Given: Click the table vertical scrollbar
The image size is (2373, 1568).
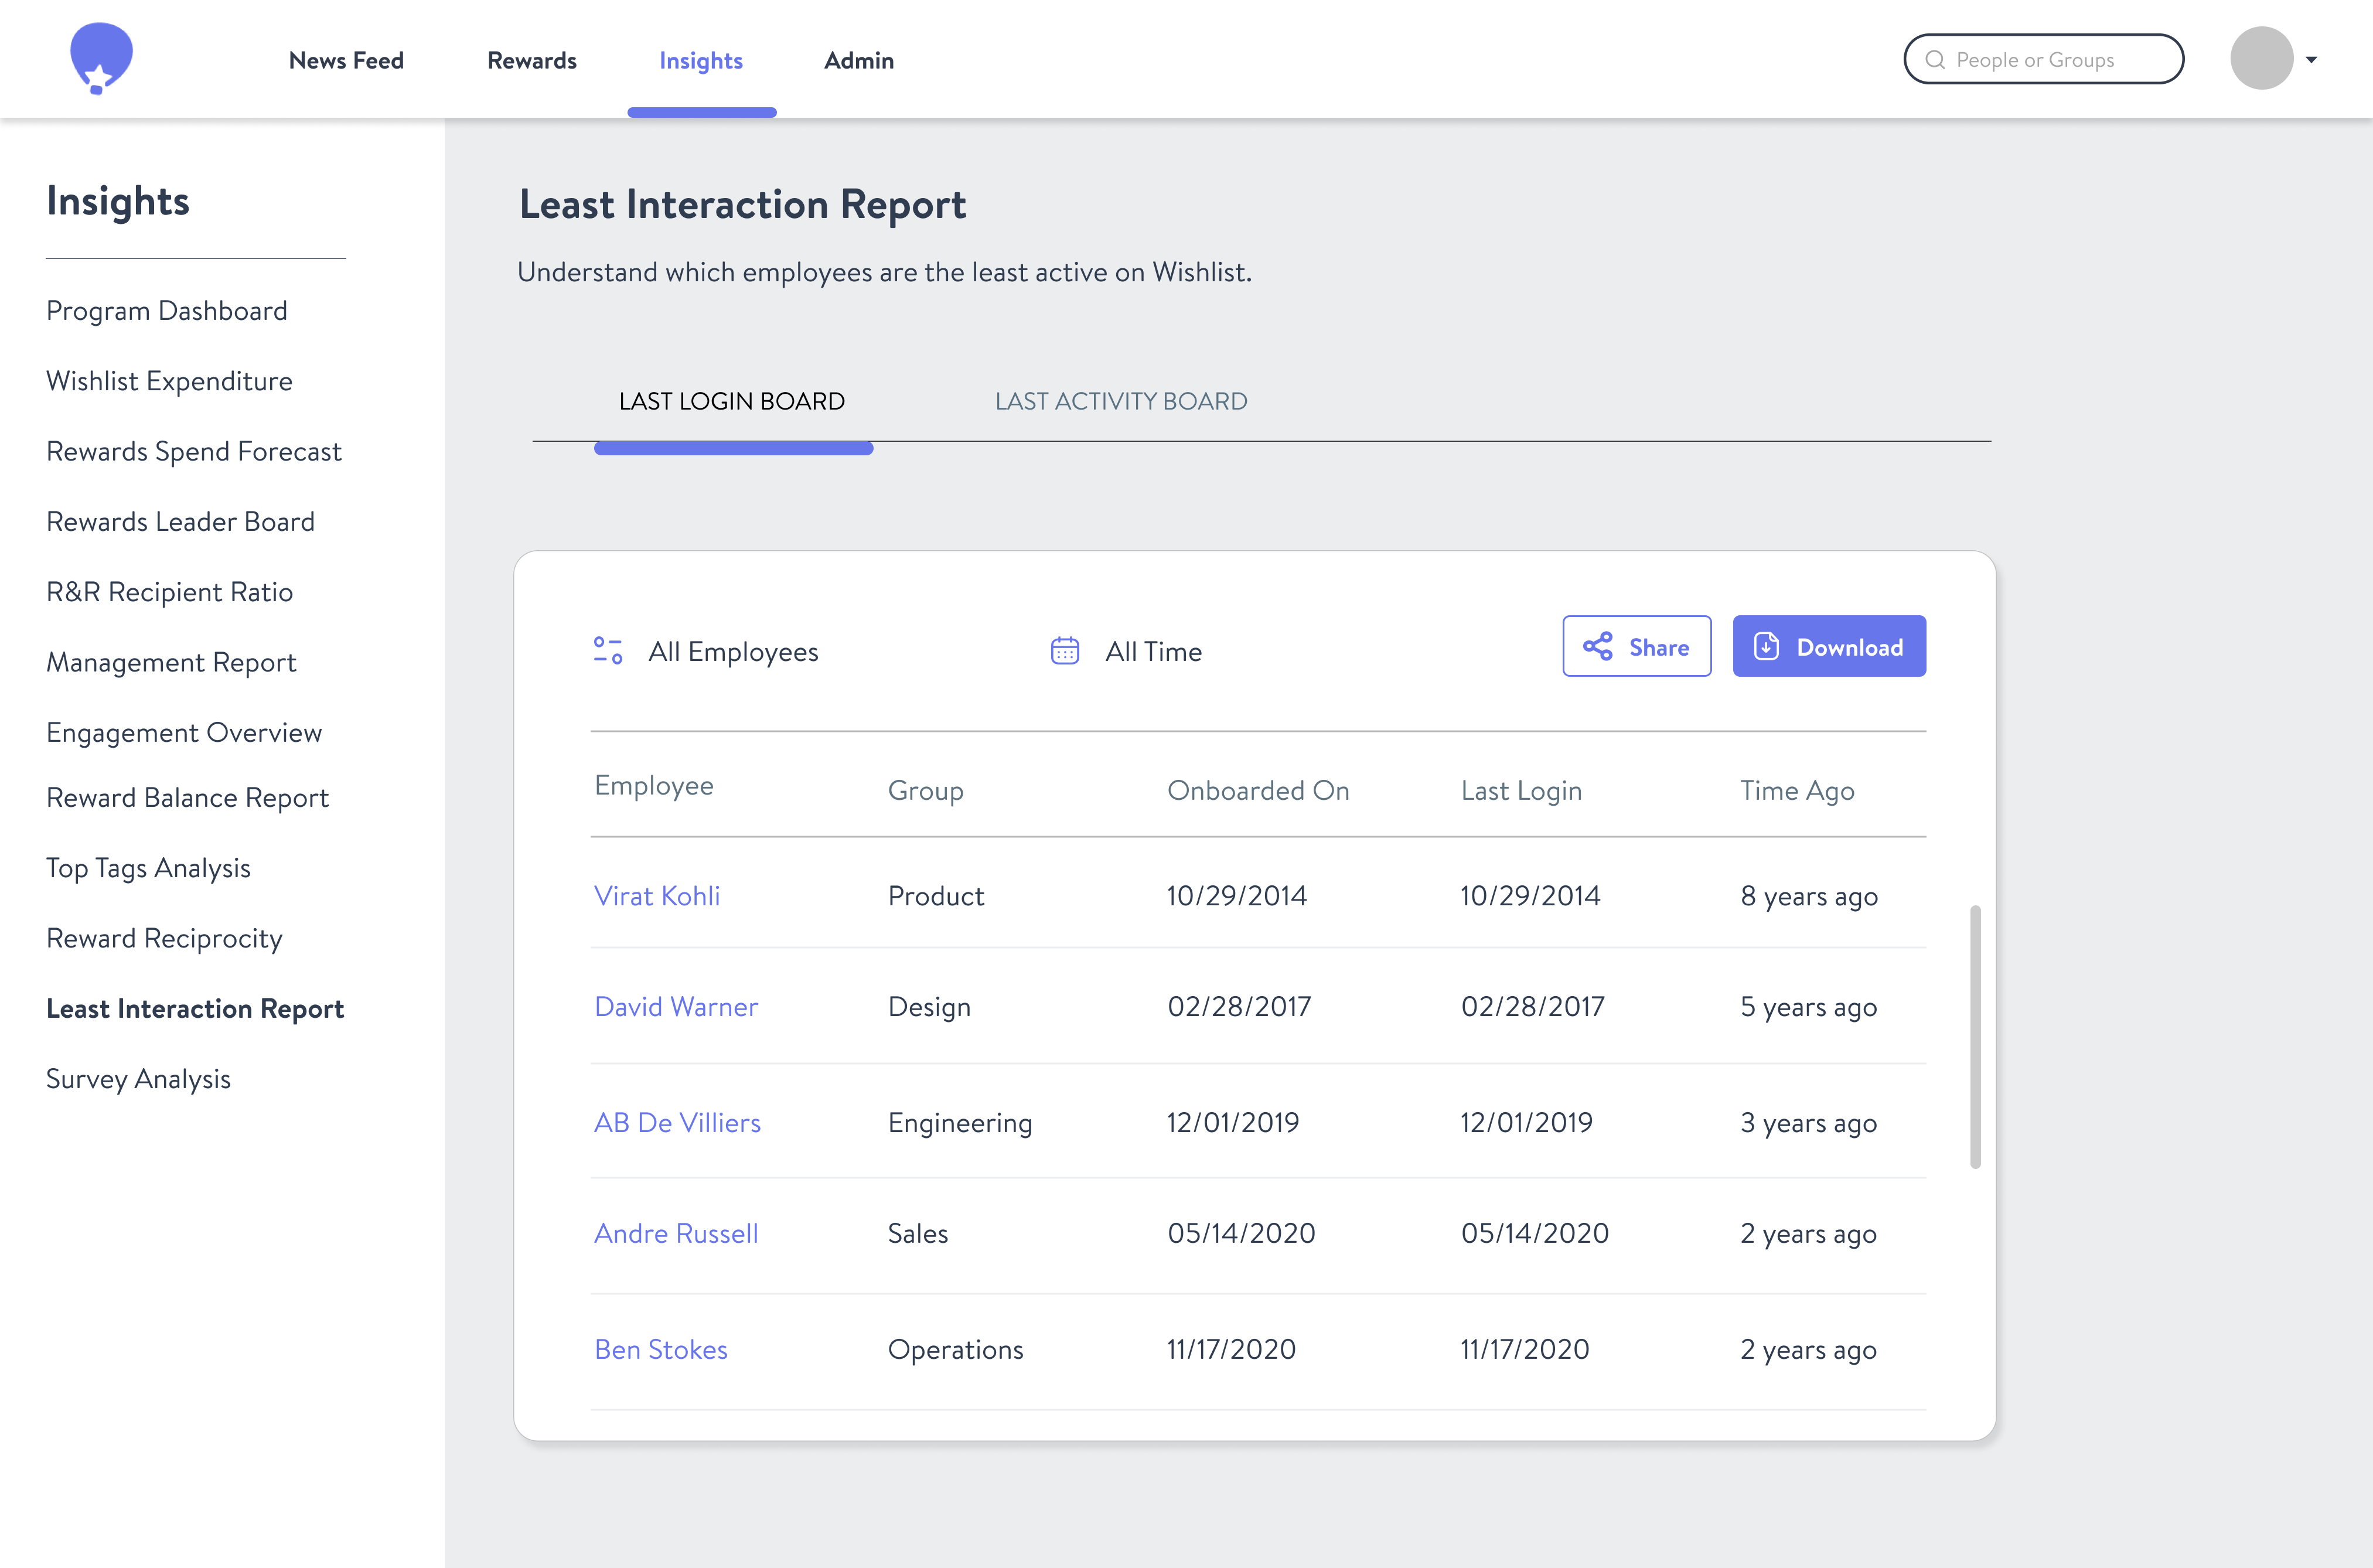Looking at the screenshot, I should [1975, 1036].
